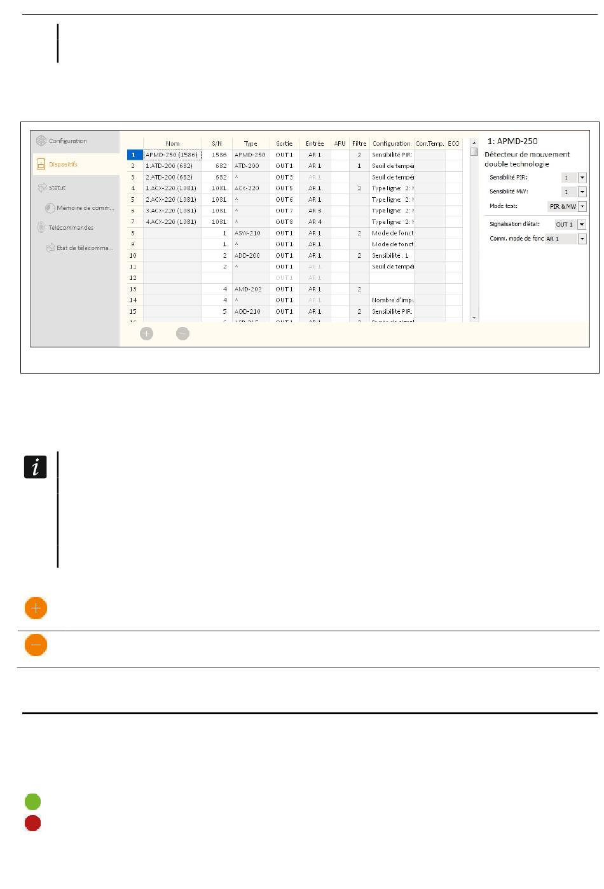
Task: Click the device list scrollbar up arrow
Action: click(474, 143)
